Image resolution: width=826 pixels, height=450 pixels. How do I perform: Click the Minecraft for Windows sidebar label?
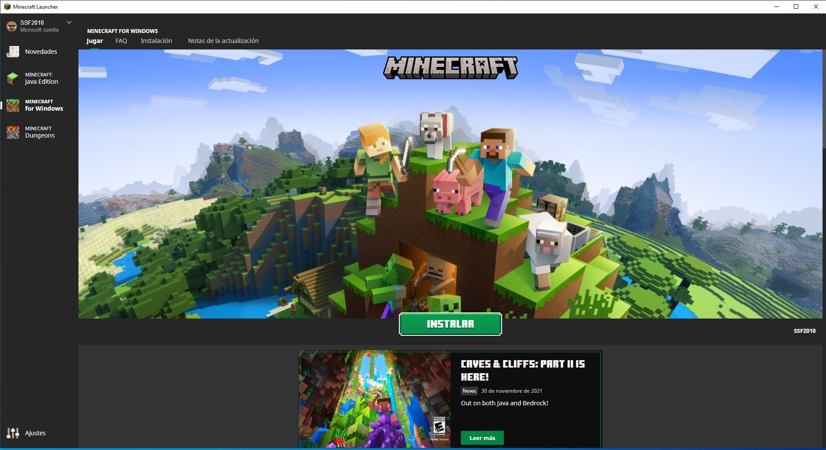click(44, 105)
